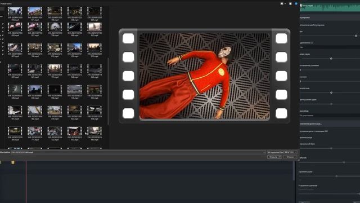The image size is (360, 203).
Task: Select the sunset silhouette skyline thumbnail
Action: pyautogui.click(x=94, y=48)
